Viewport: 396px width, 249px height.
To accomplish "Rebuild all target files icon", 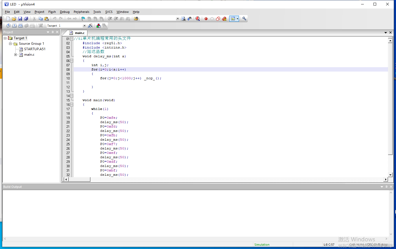I will (x=21, y=26).
